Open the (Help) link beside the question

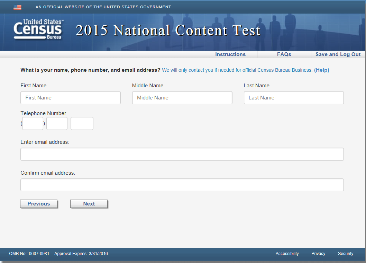(x=321, y=70)
